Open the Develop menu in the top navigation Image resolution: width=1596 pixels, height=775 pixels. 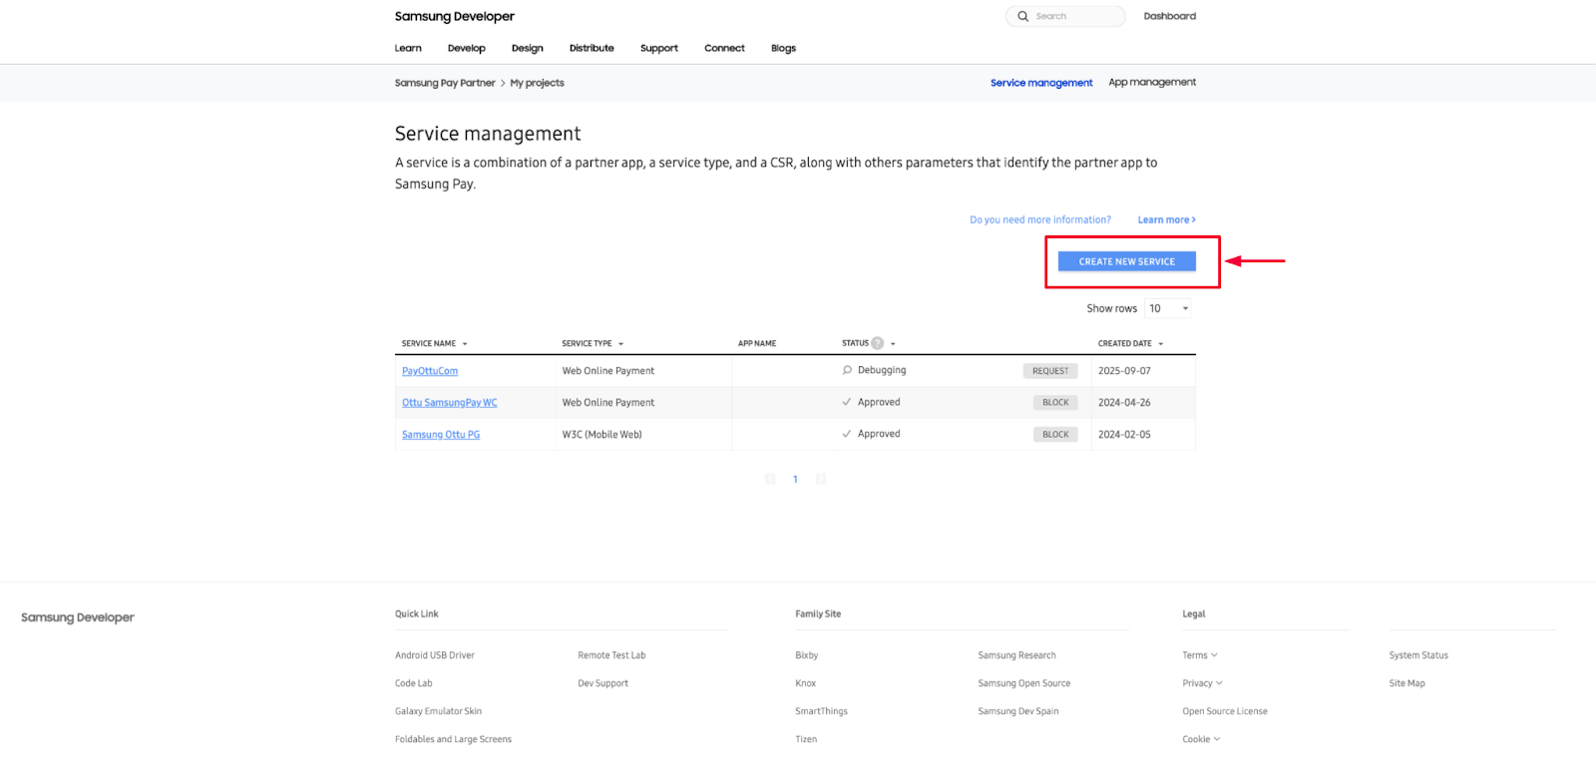click(x=466, y=48)
